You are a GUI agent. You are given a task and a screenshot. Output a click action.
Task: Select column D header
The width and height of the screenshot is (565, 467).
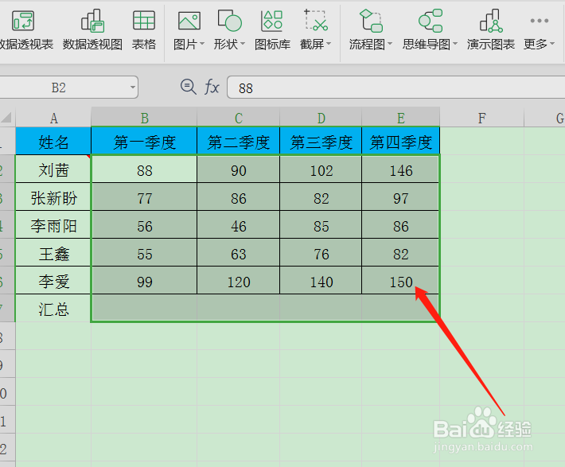coord(321,118)
